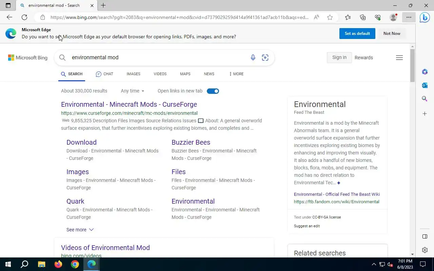Image resolution: width=434 pixels, height=271 pixels.
Task: Open Images sublink under CurseForge result
Action: (x=78, y=172)
